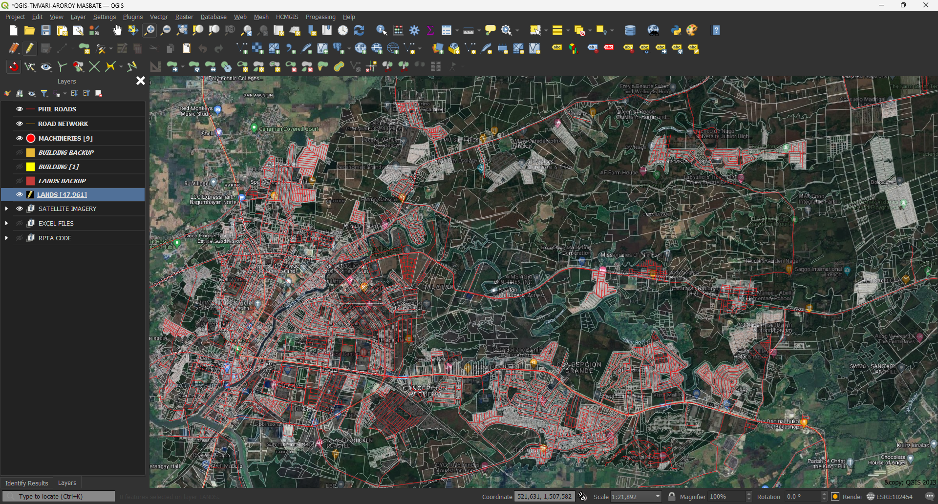Expand the RPTA CODE group
Image resolution: width=938 pixels, height=504 pixels.
(x=6, y=238)
